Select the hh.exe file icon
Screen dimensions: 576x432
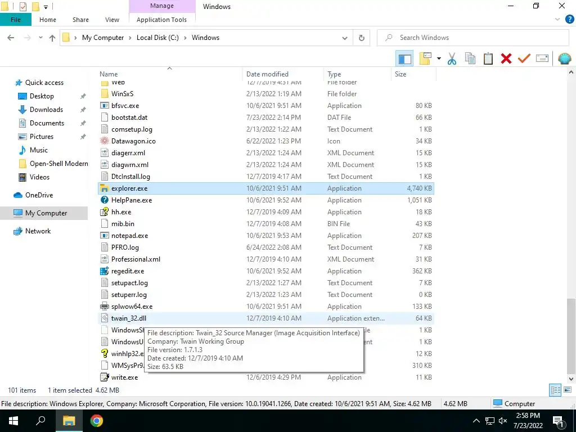coord(105,212)
